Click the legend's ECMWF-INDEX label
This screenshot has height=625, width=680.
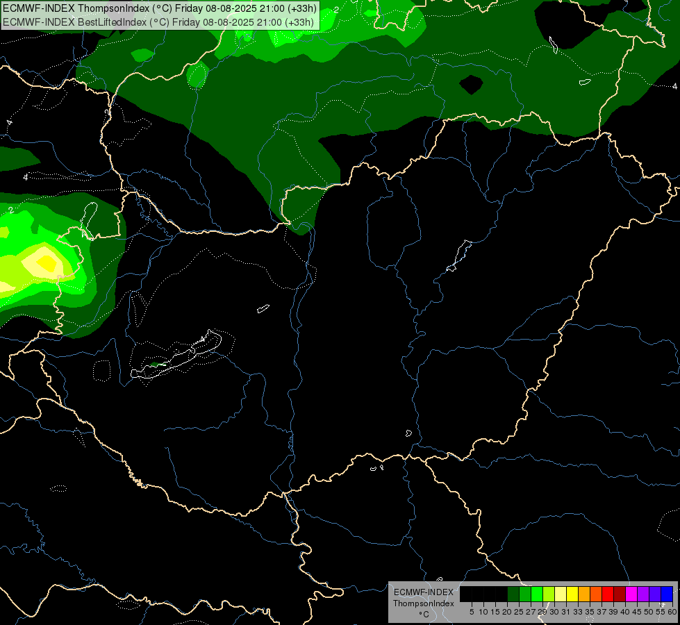pyautogui.click(x=423, y=592)
